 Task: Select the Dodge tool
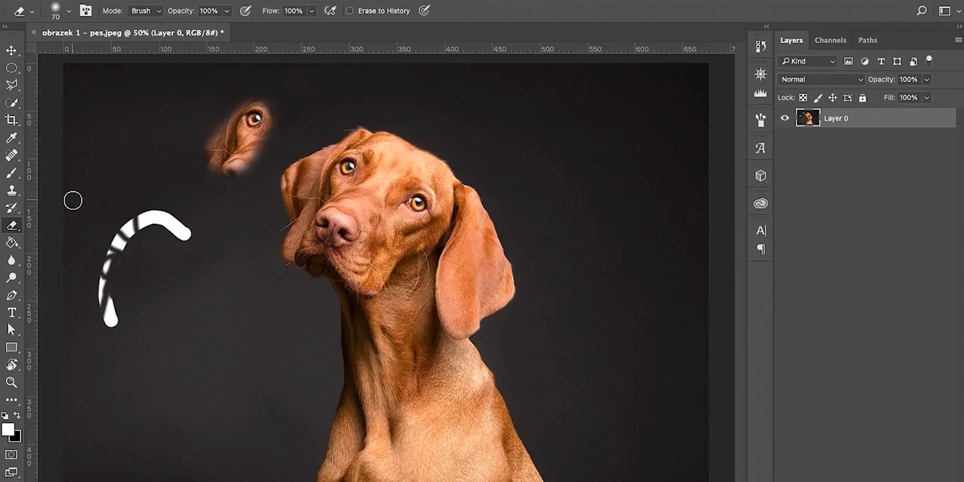[x=12, y=278]
